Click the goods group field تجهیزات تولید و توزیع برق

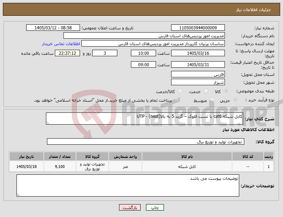[x=146, y=142]
